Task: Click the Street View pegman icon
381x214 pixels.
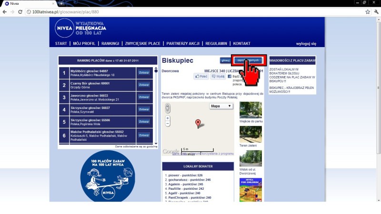Action: point(168,108)
